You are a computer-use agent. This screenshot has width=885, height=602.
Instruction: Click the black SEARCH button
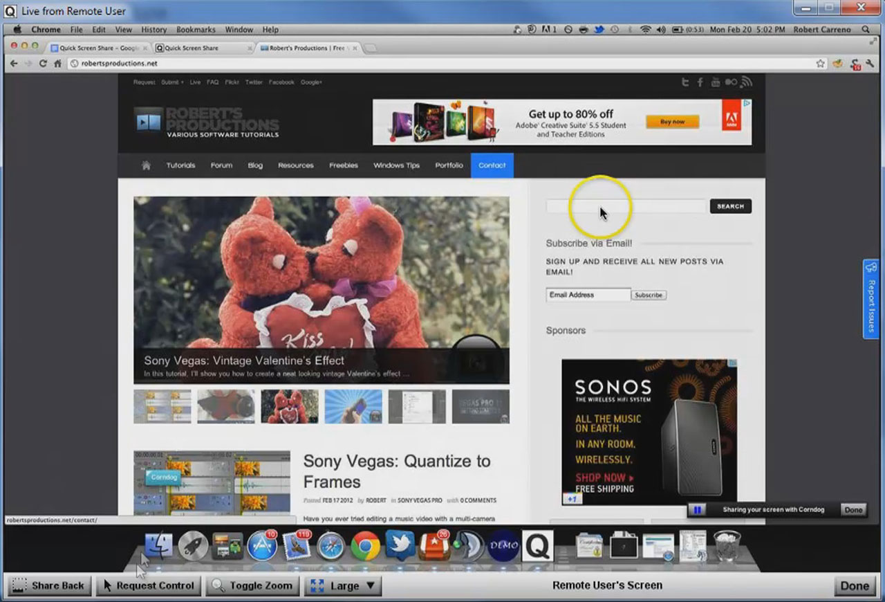(730, 206)
